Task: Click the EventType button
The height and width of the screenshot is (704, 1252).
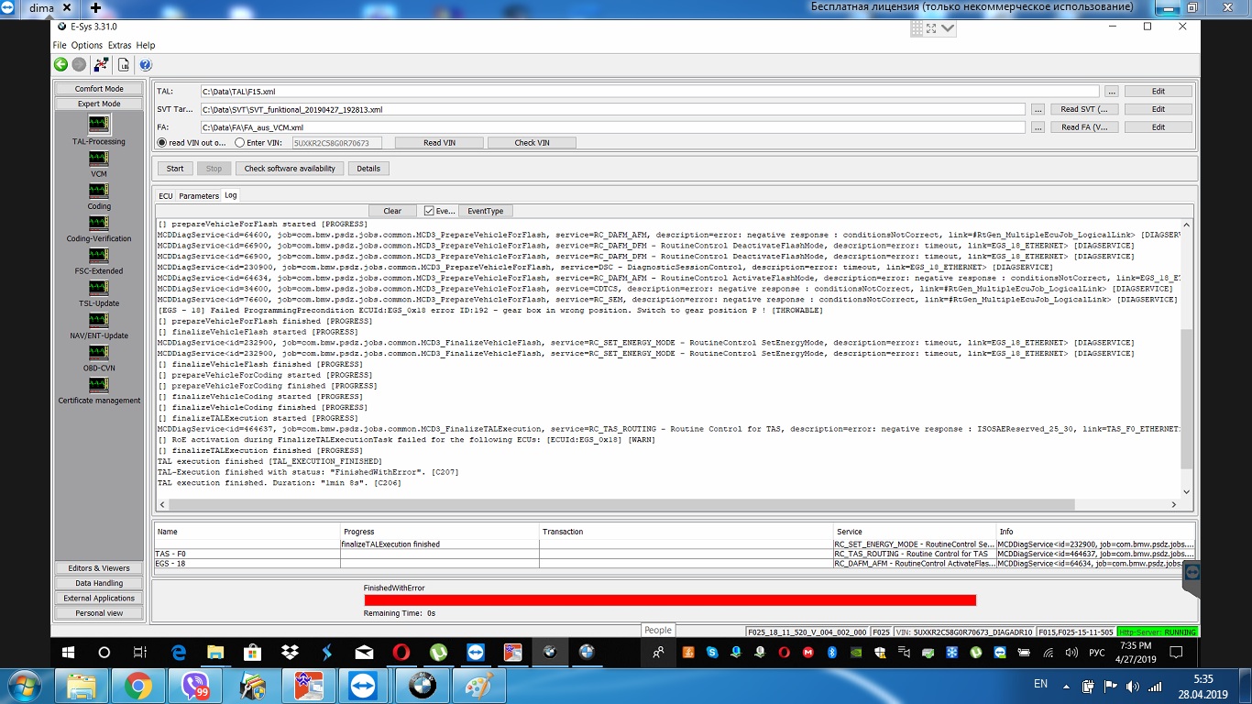Action: click(x=486, y=211)
